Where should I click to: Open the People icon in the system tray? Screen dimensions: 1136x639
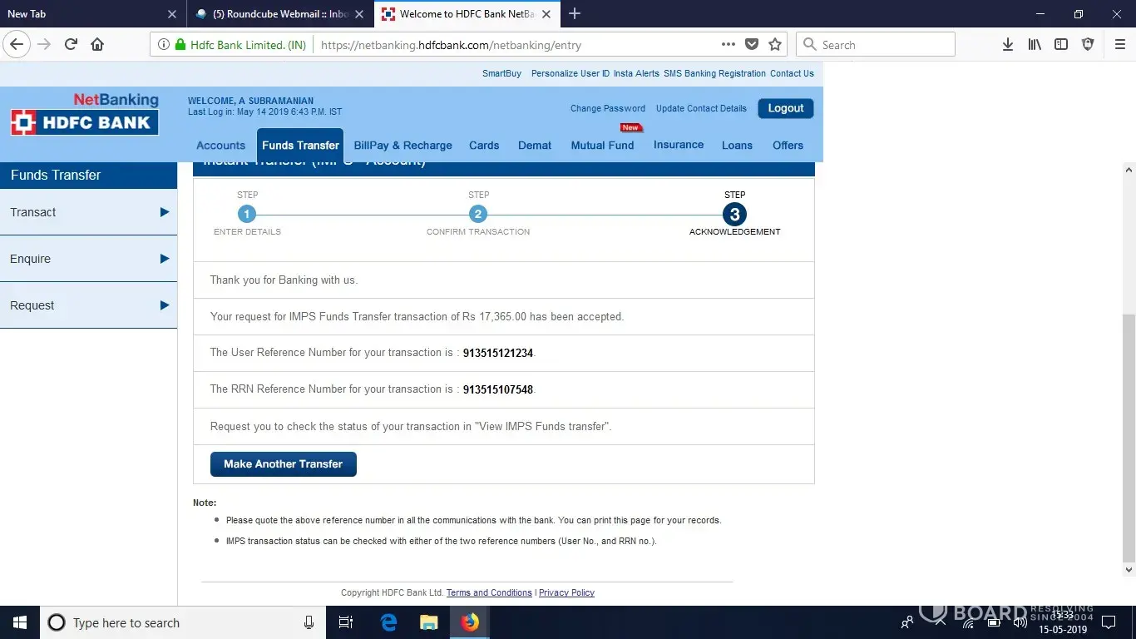point(907,622)
